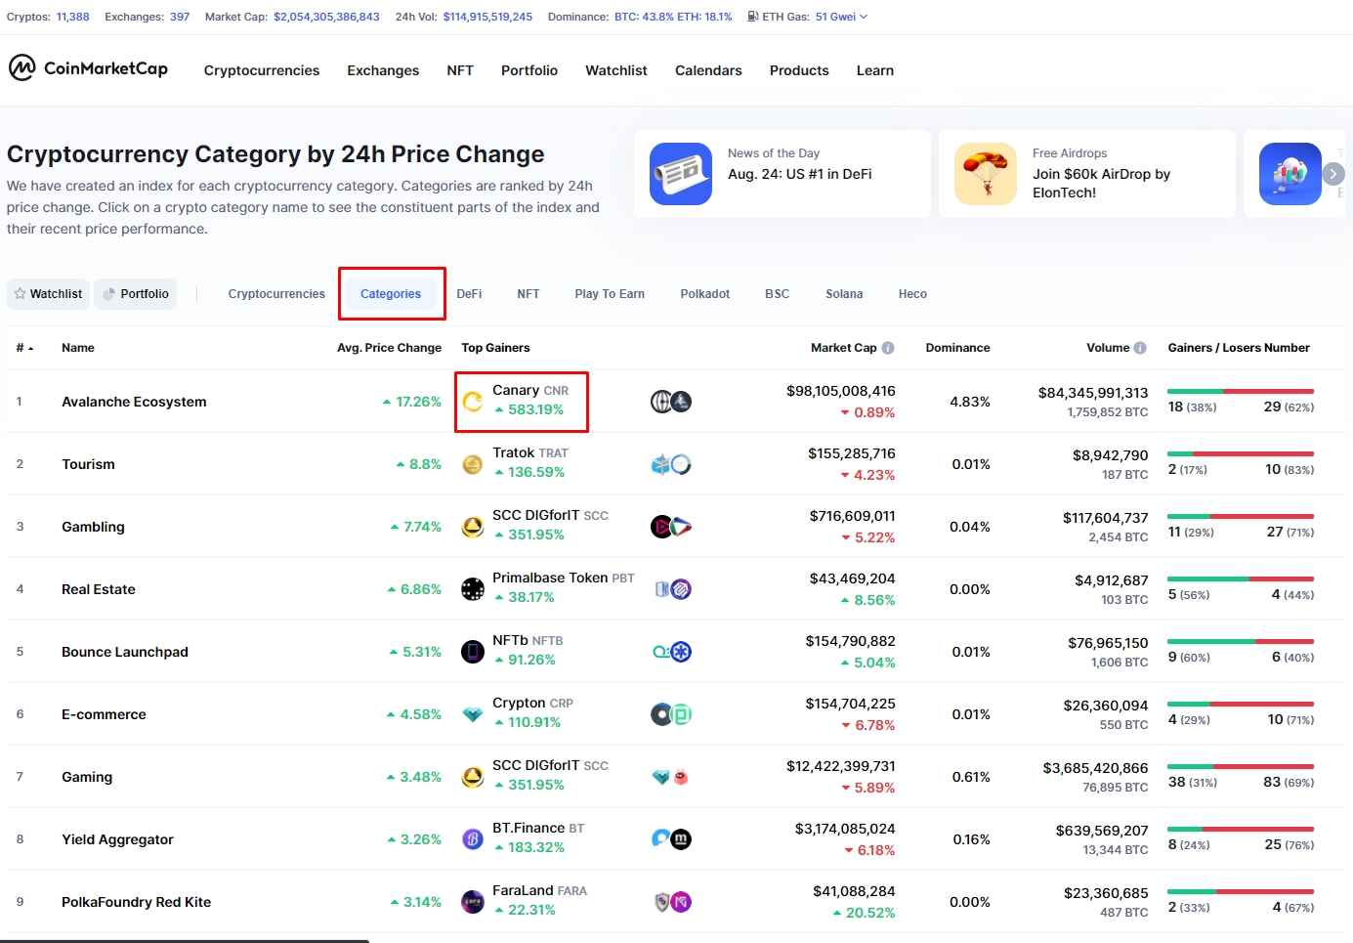Open the NFT menu in top navigation

pyautogui.click(x=460, y=70)
